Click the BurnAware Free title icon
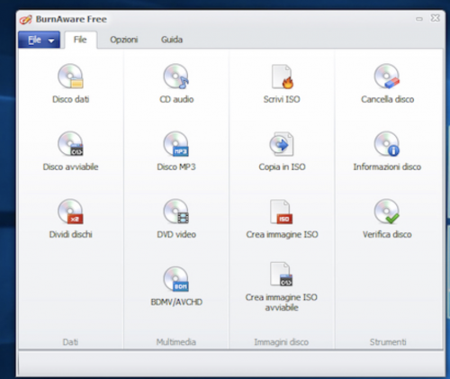450x379 pixels. (x=25, y=20)
